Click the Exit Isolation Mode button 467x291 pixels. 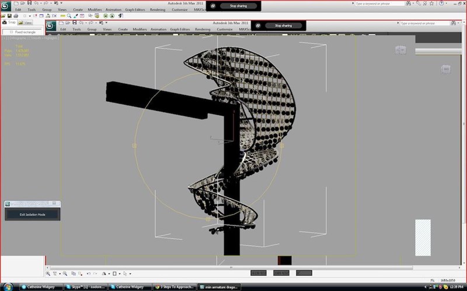(33, 214)
